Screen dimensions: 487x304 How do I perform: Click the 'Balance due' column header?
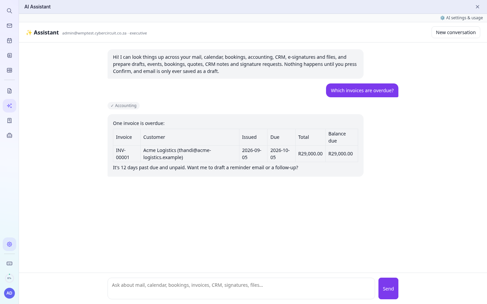(x=342, y=137)
